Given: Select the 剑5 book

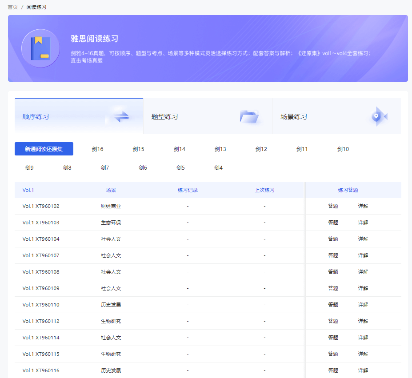Looking at the screenshot, I should tap(180, 167).
